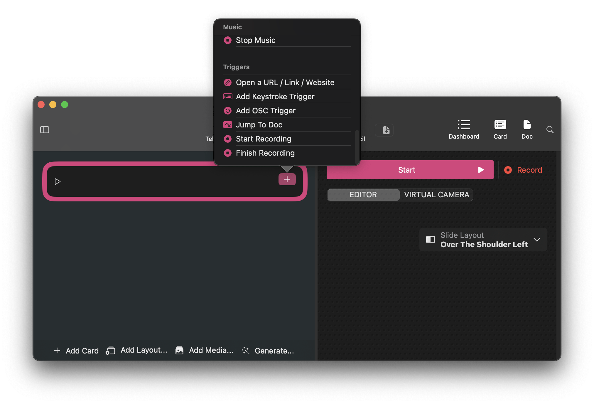Click the link icon beside Open a URL
This screenshot has height=404, width=594.
click(x=228, y=83)
